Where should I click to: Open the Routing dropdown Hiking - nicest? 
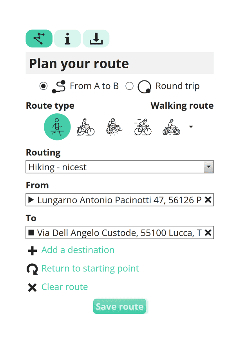tap(120, 167)
